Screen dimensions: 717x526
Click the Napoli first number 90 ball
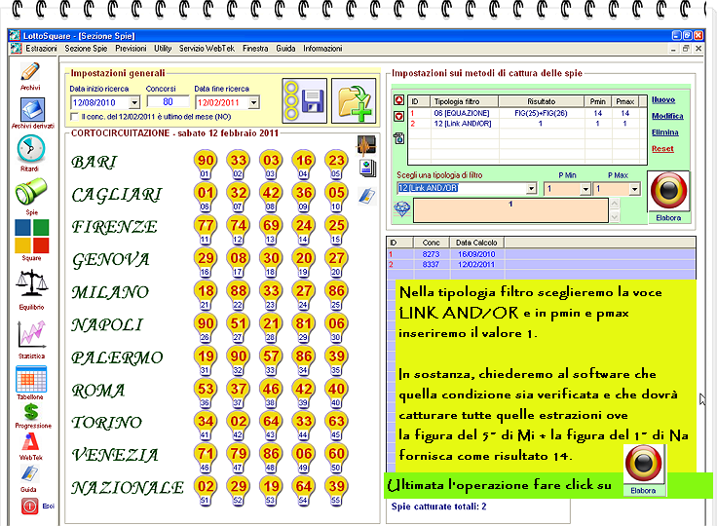(x=206, y=323)
